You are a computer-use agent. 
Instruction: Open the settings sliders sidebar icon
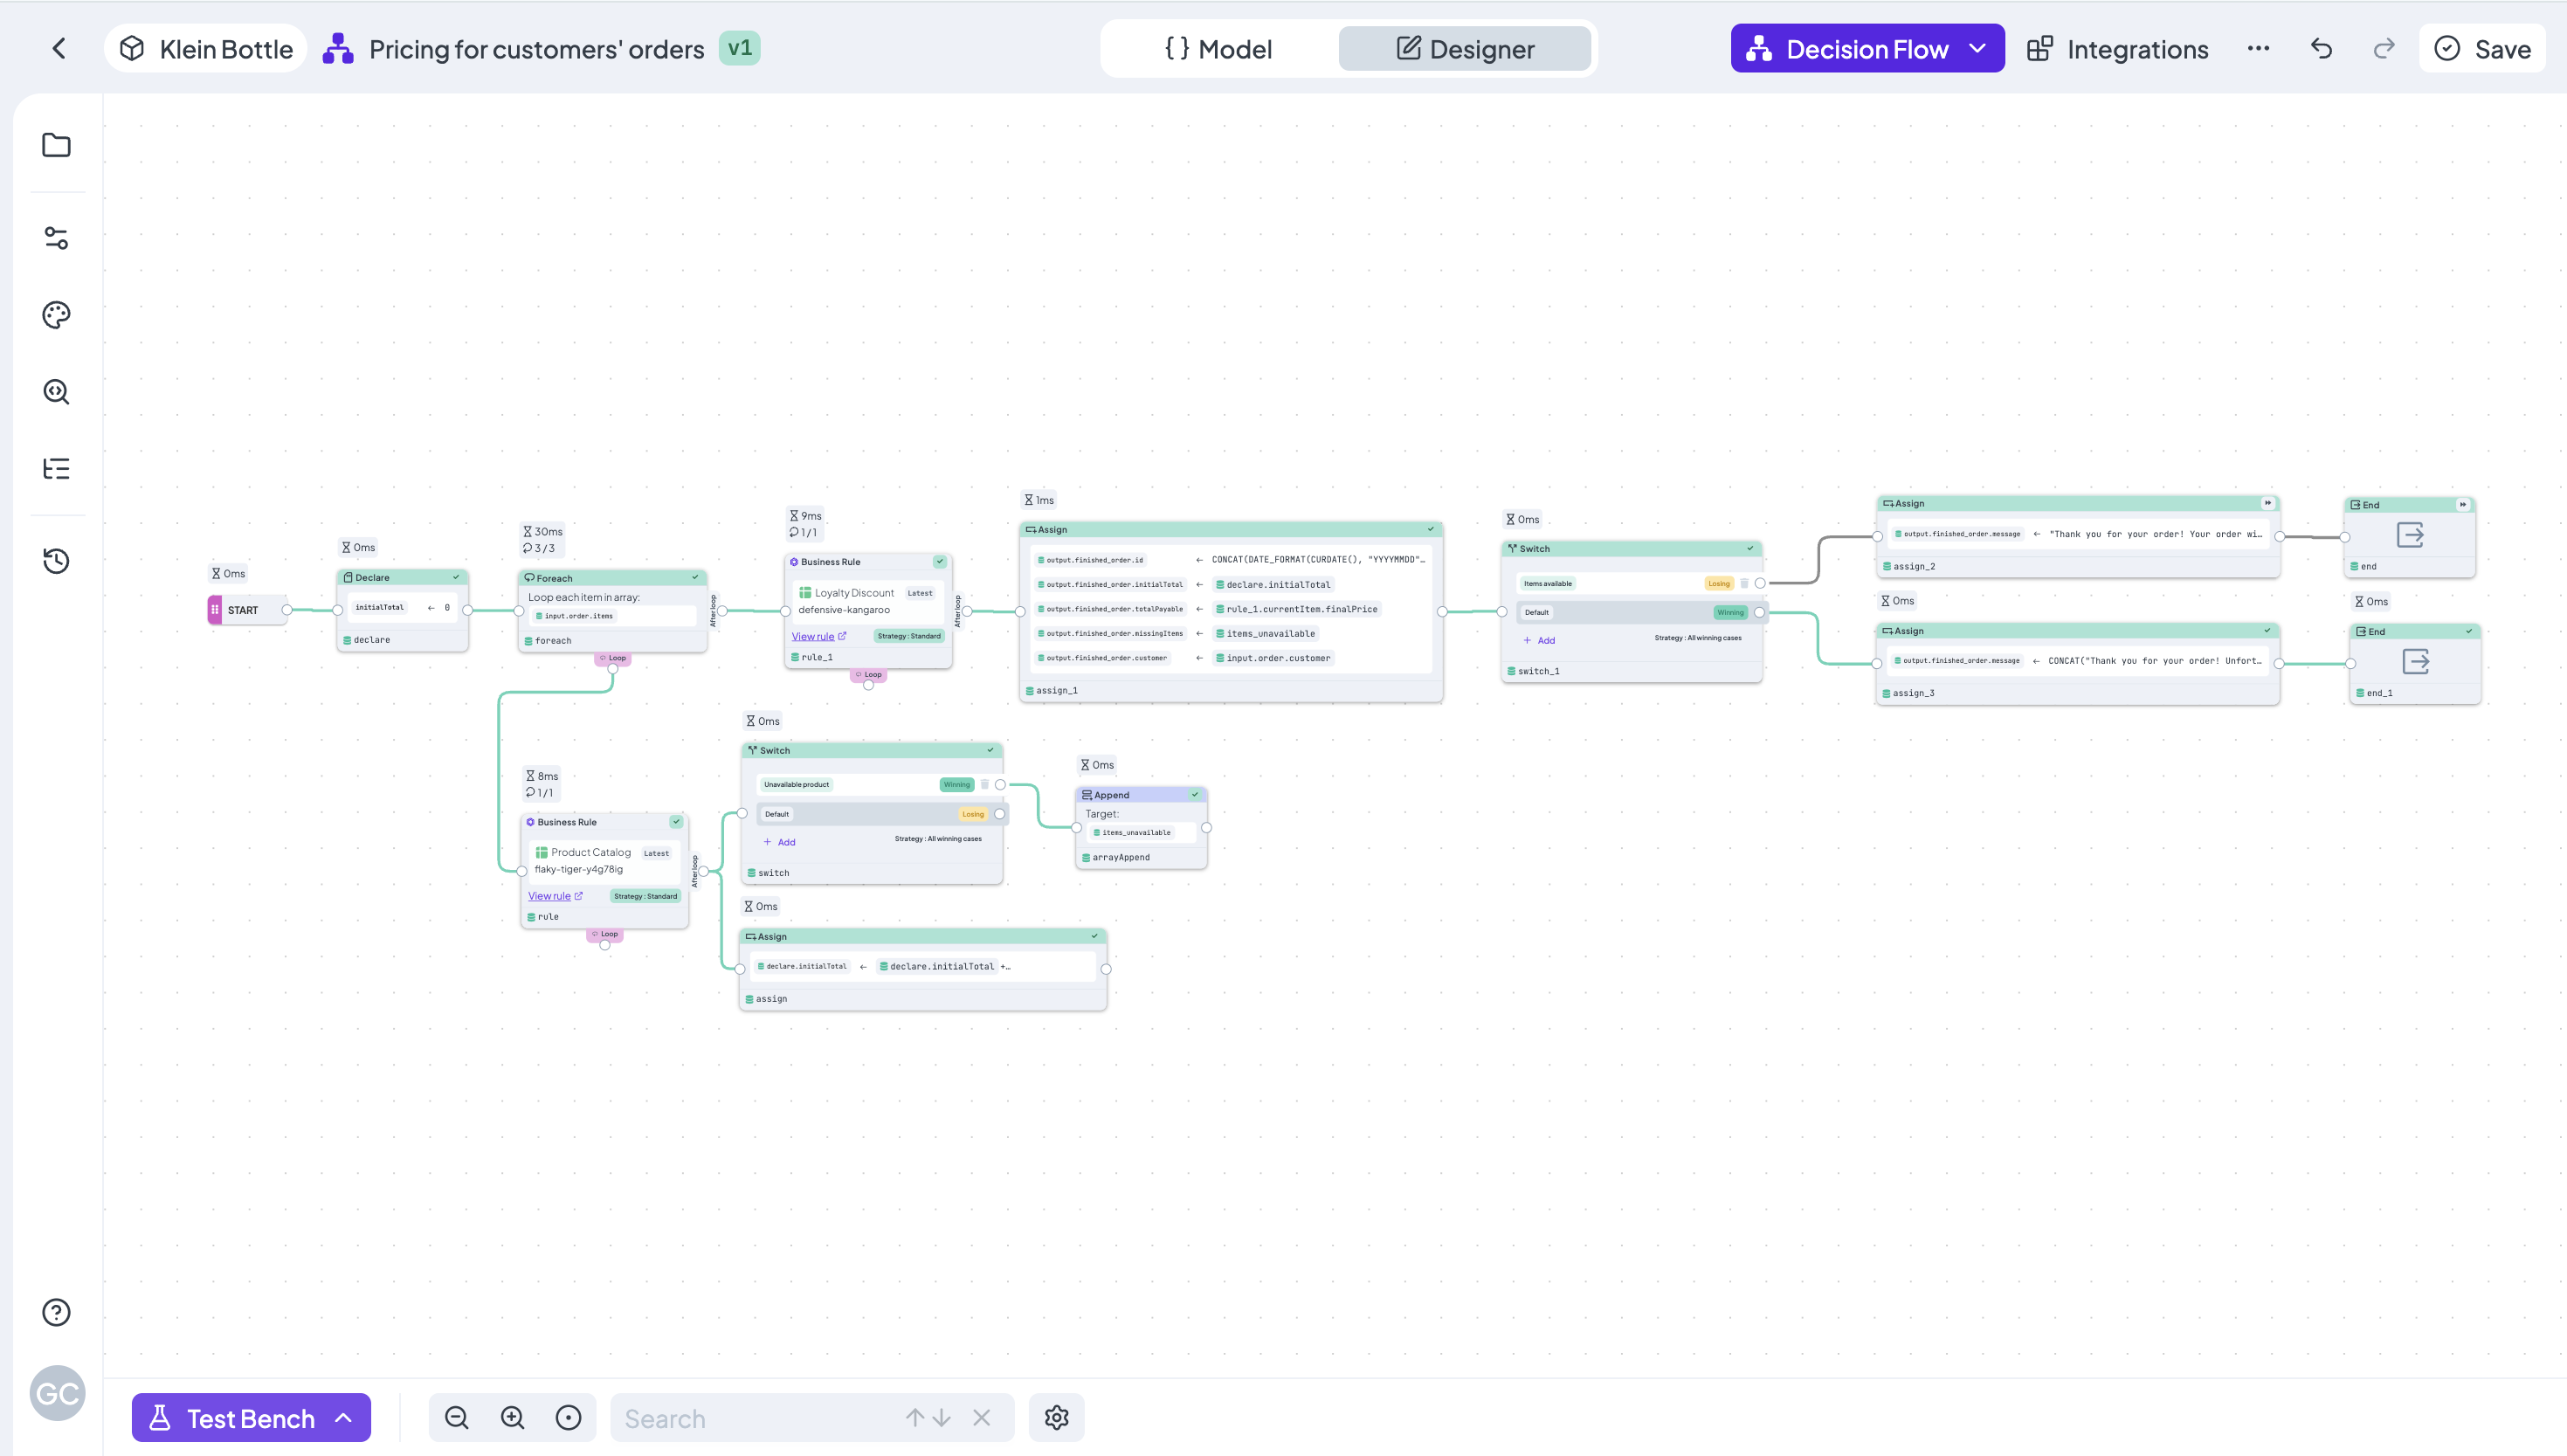point(56,238)
